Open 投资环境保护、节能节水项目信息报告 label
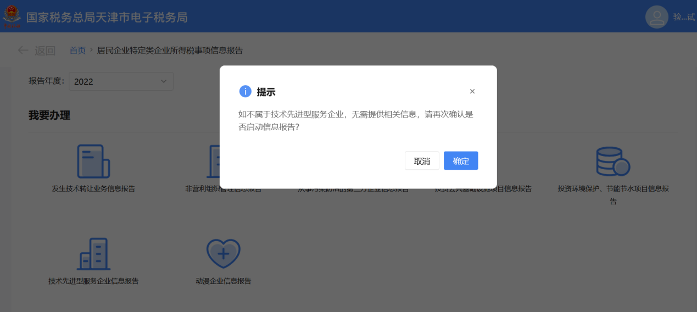 point(613,194)
